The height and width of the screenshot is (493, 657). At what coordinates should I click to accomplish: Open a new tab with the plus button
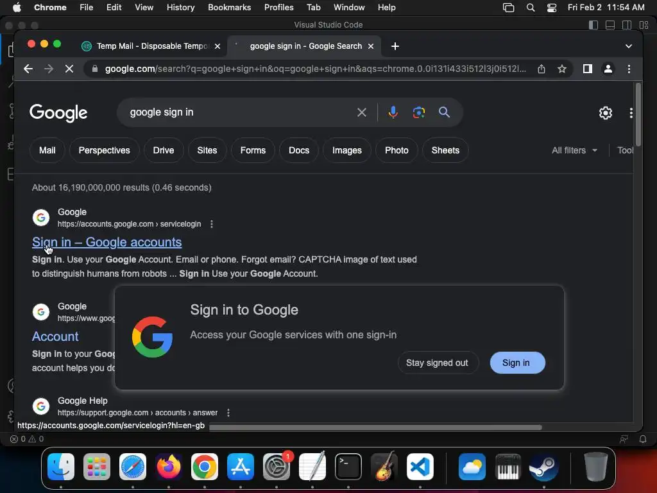pyautogui.click(x=395, y=46)
